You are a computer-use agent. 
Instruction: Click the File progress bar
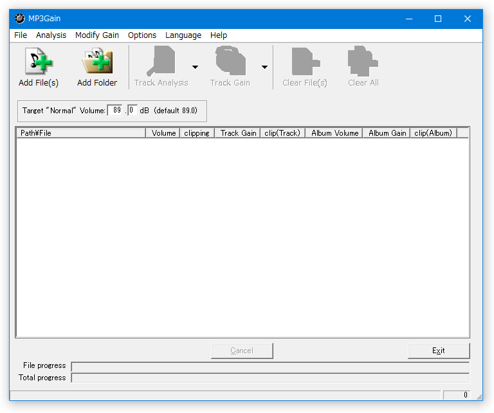(270, 367)
